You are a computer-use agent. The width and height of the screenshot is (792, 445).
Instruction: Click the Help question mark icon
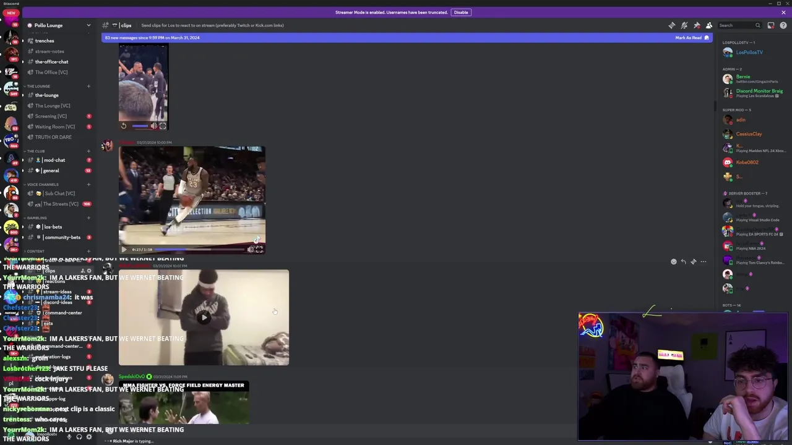pyautogui.click(x=783, y=25)
